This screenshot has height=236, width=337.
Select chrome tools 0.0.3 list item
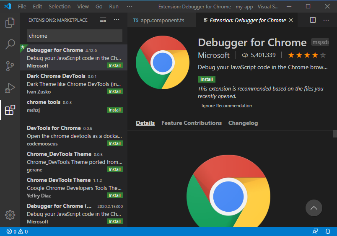point(74,109)
